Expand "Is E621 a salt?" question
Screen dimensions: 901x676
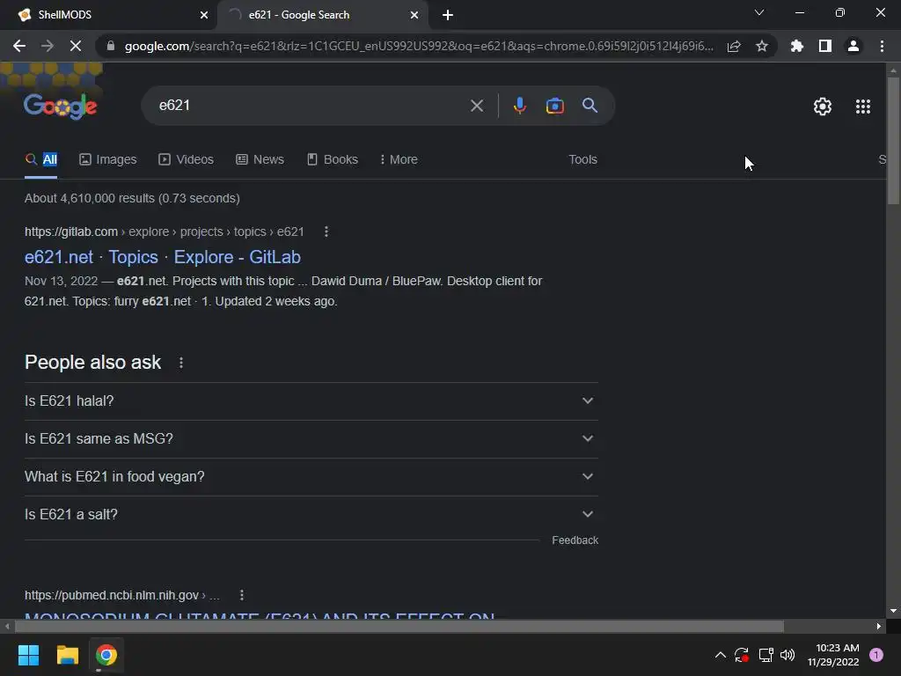pyautogui.click(x=311, y=515)
